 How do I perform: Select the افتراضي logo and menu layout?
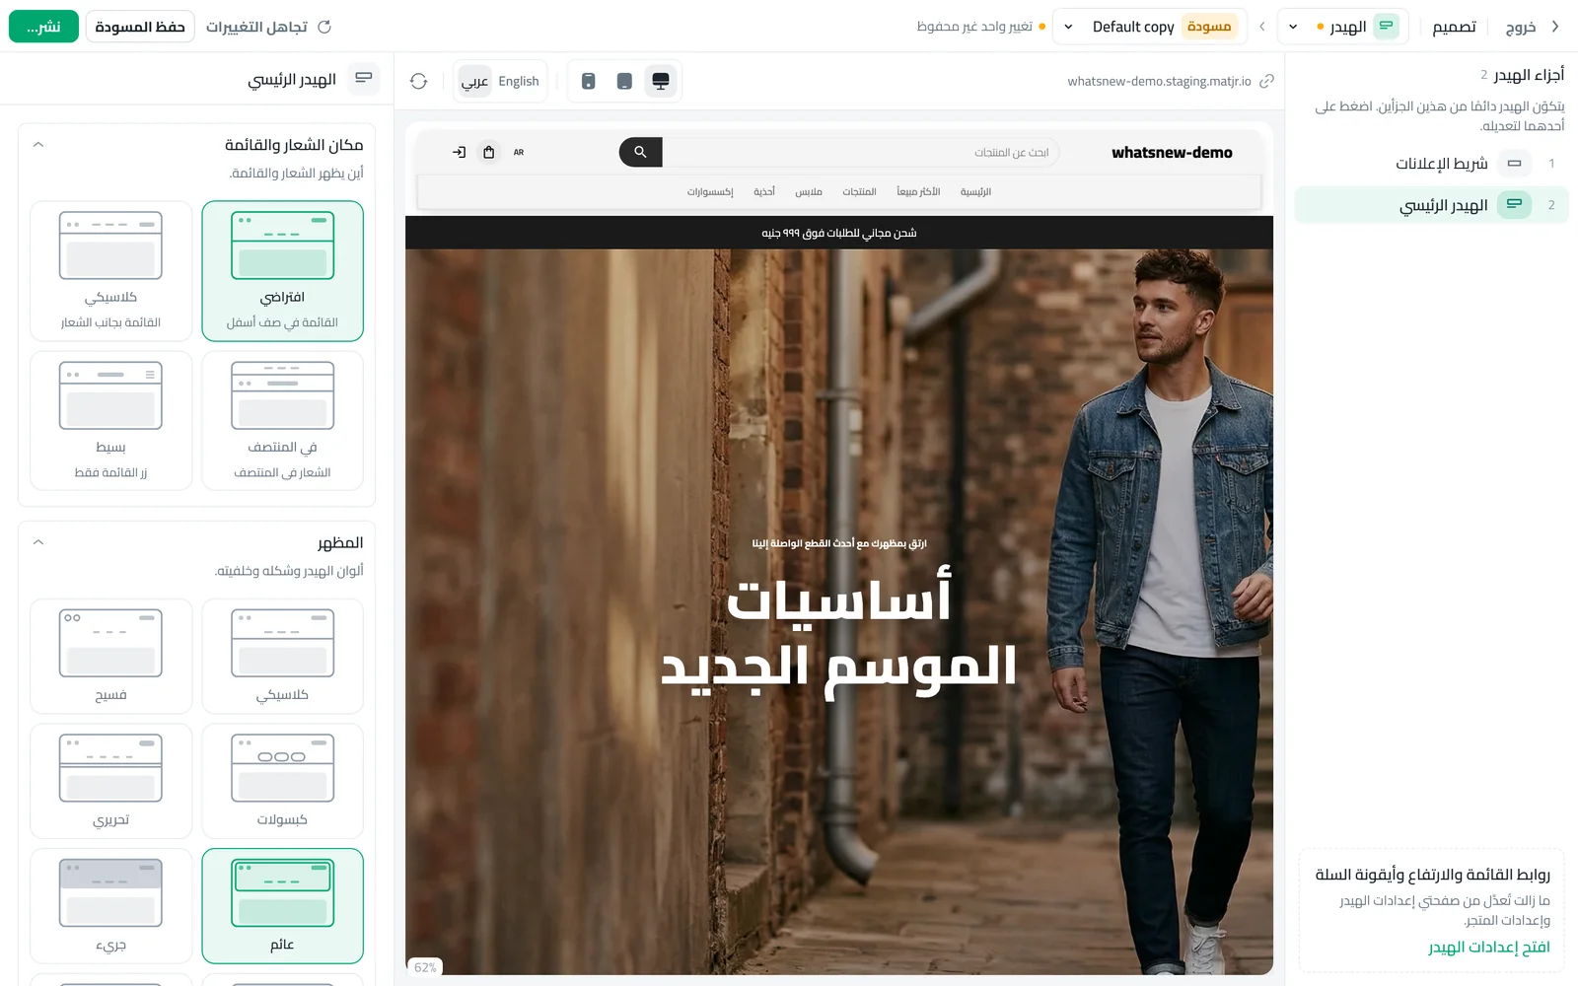pos(282,271)
